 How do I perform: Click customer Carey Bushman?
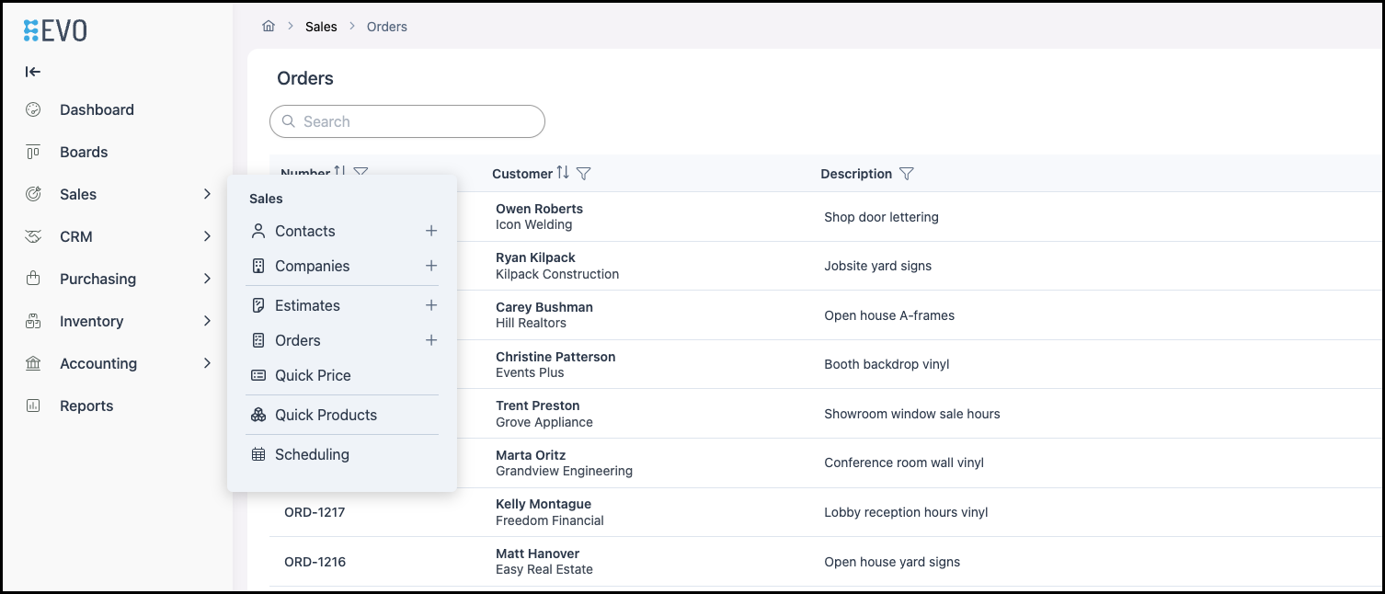544,307
